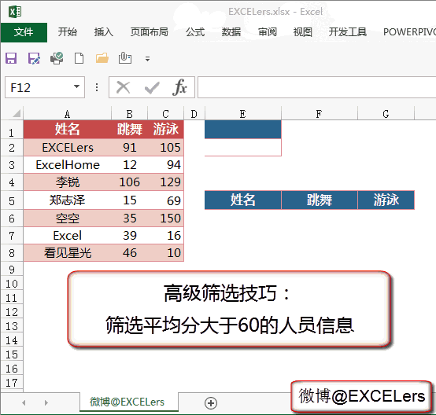The image size is (436, 415).
Task: Select column F header
Action: (x=320, y=114)
